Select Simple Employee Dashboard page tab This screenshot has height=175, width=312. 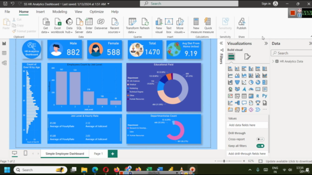tap(65, 154)
